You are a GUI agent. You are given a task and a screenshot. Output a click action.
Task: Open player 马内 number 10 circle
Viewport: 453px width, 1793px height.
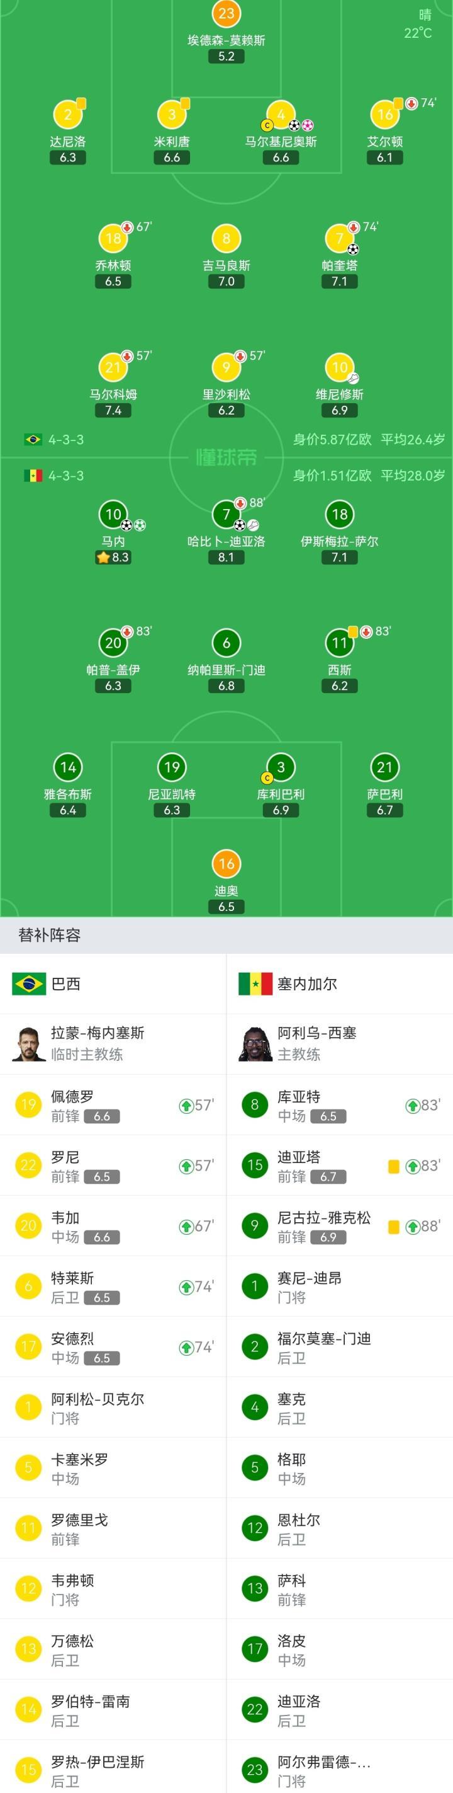click(113, 514)
